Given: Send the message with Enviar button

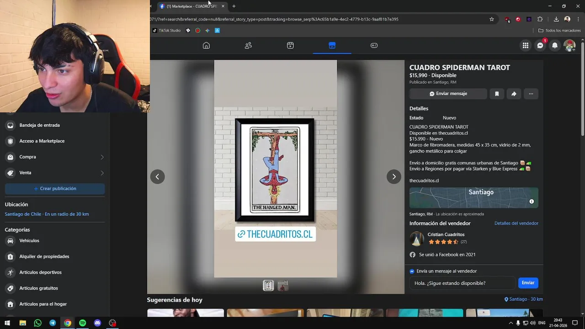Looking at the screenshot, I should tap(528, 283).
